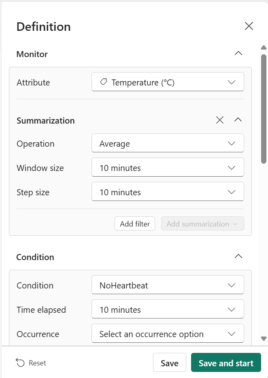The image size is (268, 378).
Task: Open the Attribute Temperature dropdown
Action: (168, 82)
